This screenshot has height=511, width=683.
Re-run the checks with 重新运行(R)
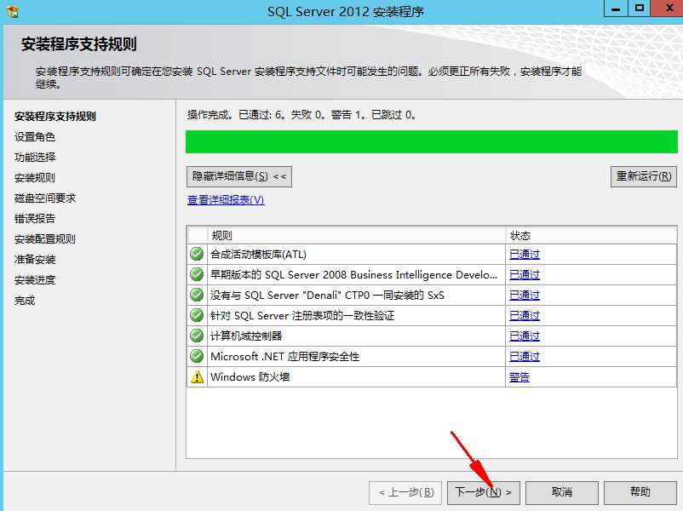[643, 176]
